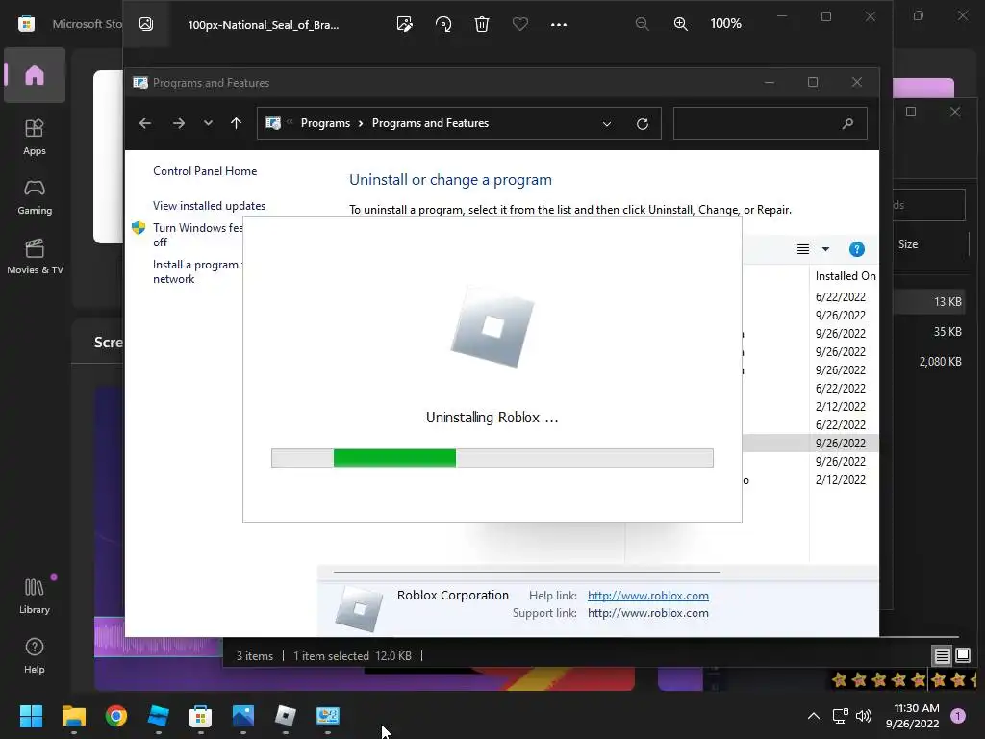Screen dimensions: 985x739
Task: Rotate the image in Photos
Action: [x=443, y=24]
